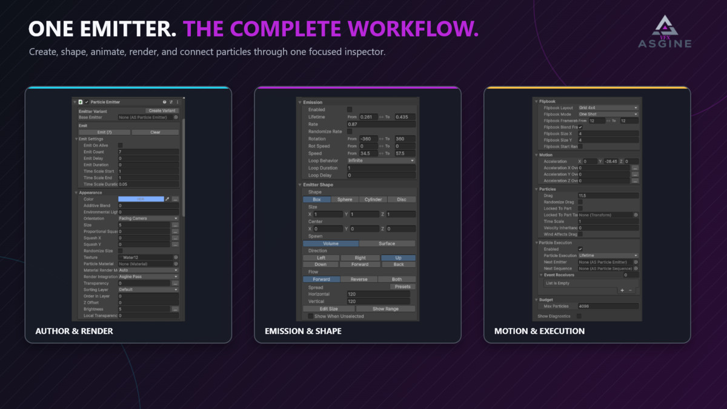Open the Acceleration Y Over ellipsis button
Image resolution: width=727 pixels, height=409 pixels.
[635, 175]
